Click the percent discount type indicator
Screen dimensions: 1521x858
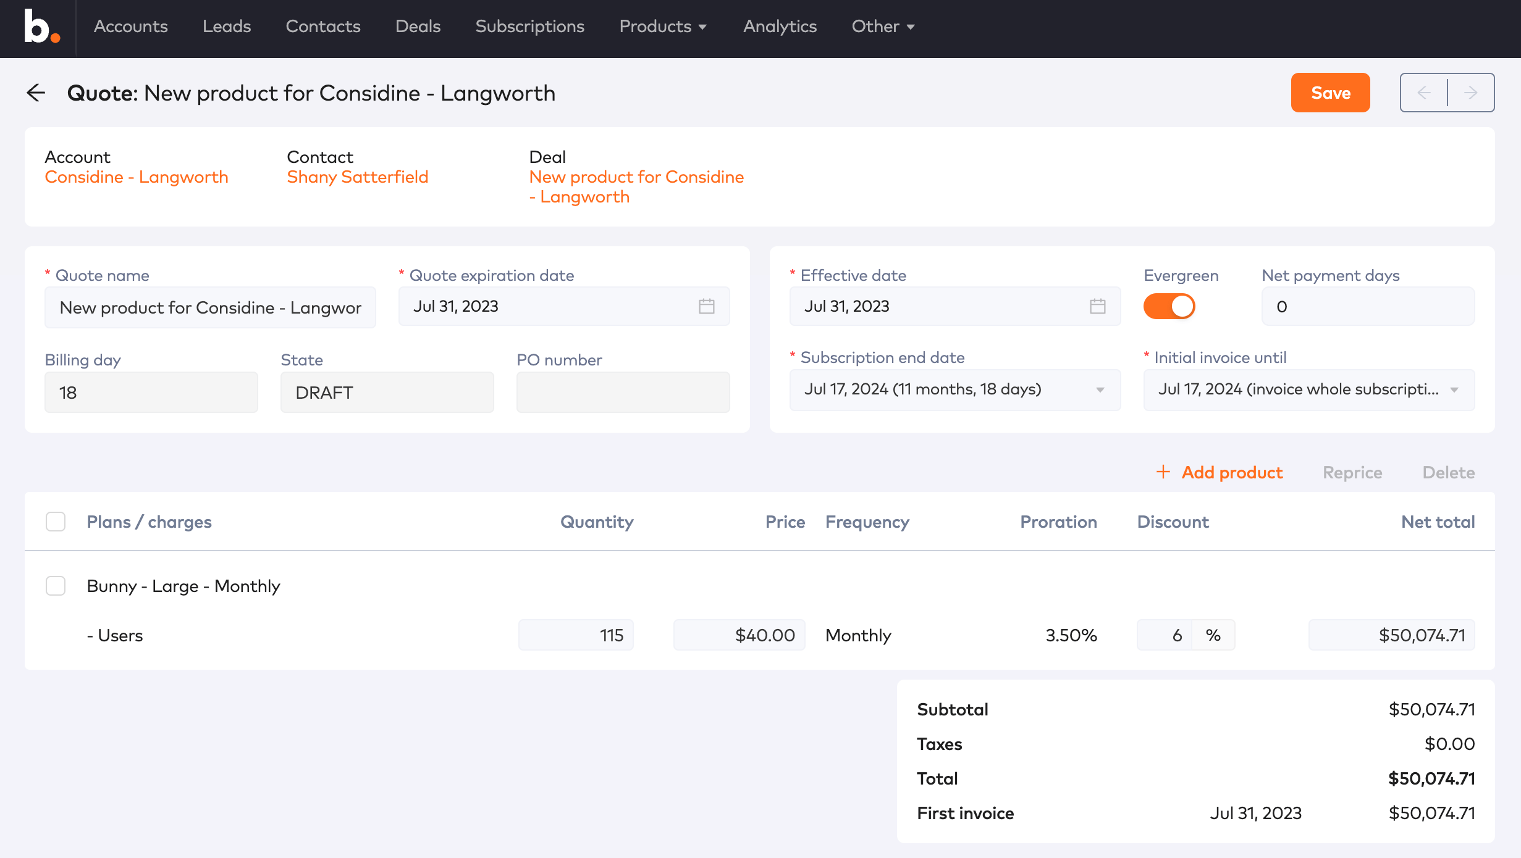[x=1213, y=635]
